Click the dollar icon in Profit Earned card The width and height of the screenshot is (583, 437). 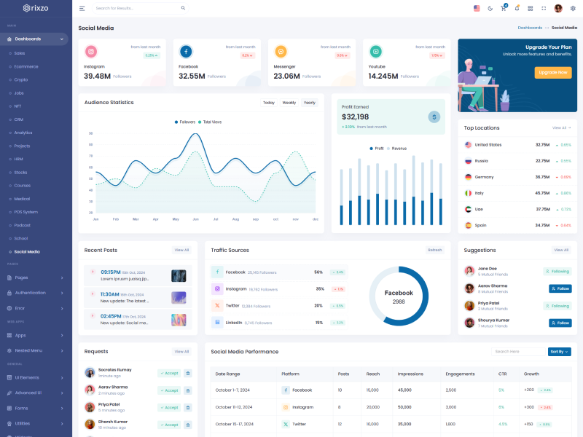pyautogui.click(x=434, y=117)
